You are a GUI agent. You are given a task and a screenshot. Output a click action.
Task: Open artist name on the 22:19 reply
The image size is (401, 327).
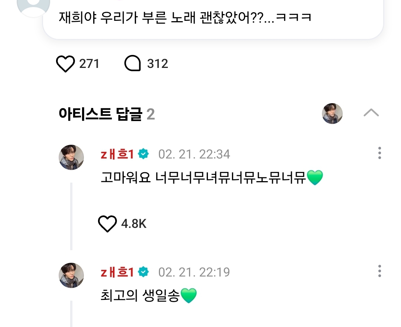tap(117, 272)
